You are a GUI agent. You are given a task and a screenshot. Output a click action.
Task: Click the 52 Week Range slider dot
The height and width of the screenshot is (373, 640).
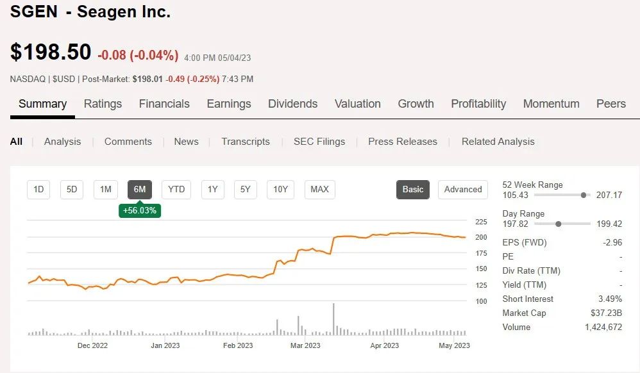[584, 195]
